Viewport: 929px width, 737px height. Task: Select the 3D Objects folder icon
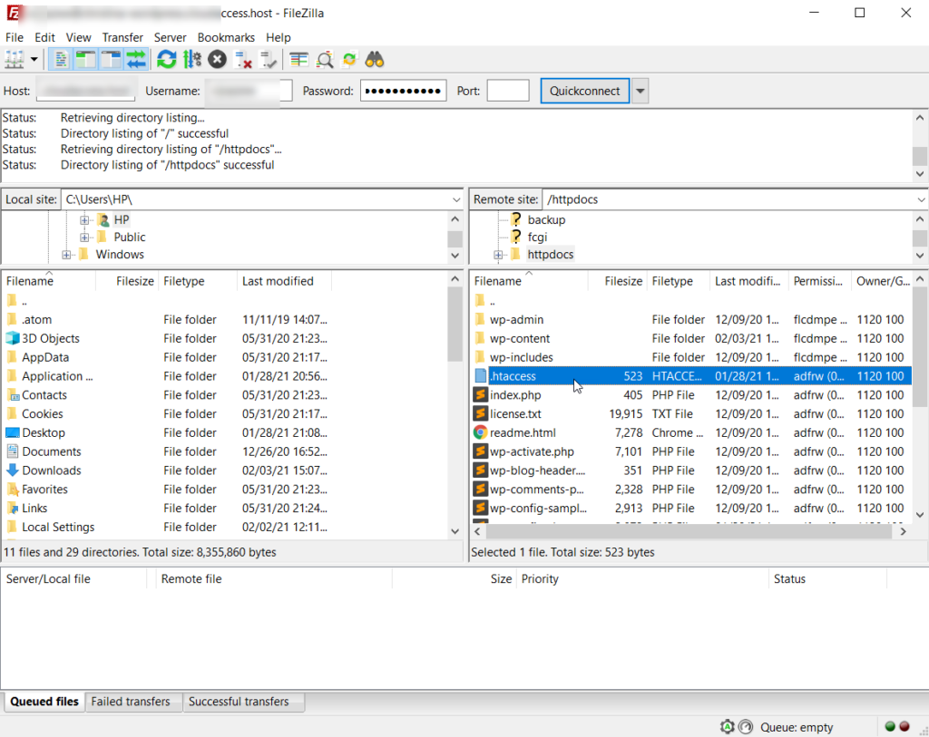pyautogui.click(x=12, y=338)
